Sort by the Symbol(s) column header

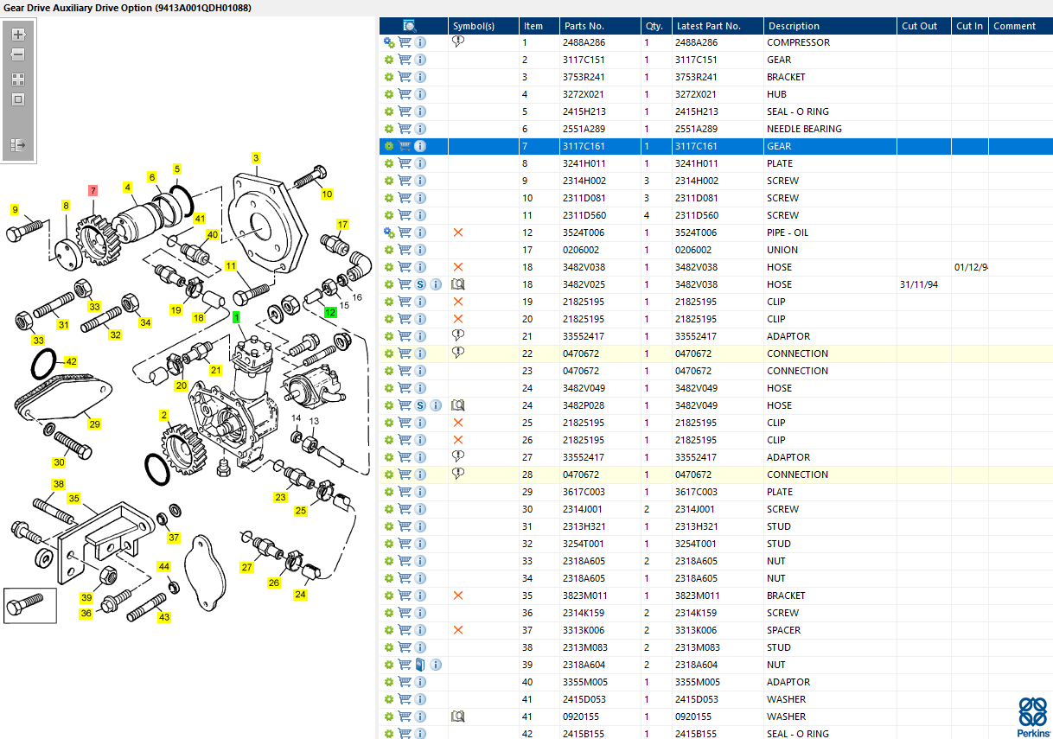pyautogui.click(x=483, y=26)
